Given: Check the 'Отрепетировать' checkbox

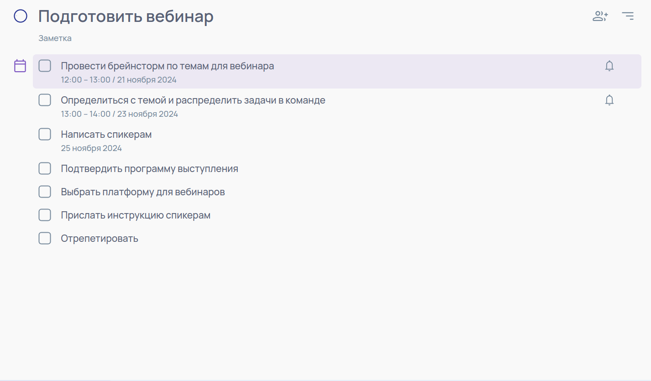Looking at the screenshot, I should point(45,238).
